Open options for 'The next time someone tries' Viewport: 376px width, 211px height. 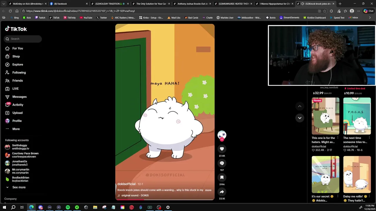coord(369,138)
